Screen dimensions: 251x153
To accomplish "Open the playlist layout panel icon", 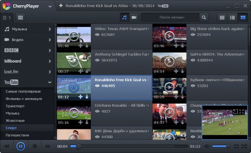I will [x=20, y=18].
